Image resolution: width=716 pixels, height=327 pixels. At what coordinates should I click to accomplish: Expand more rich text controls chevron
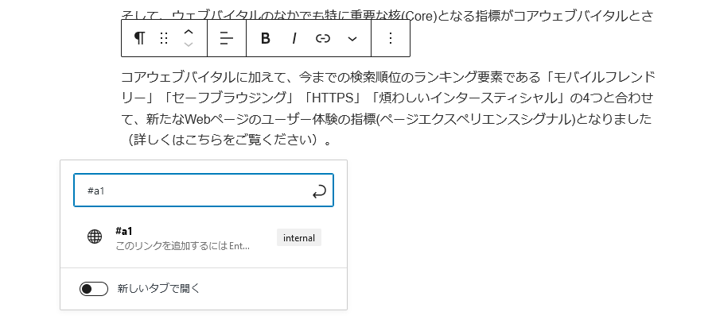click(x=352, y=38)
